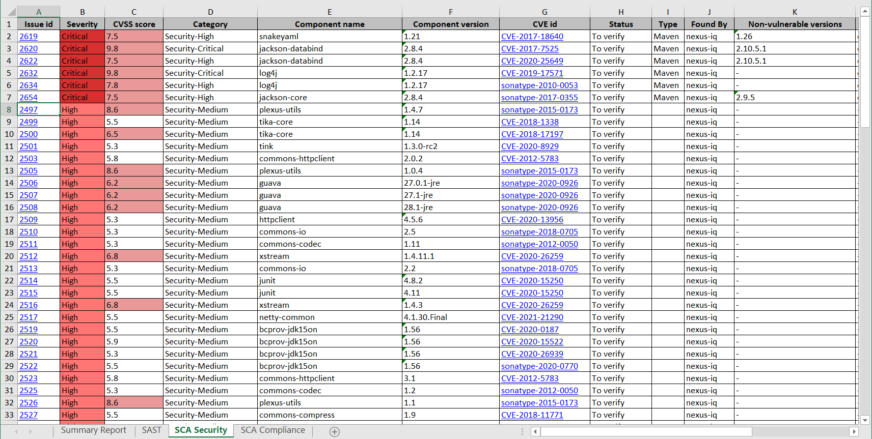
Task: Click the 'CVSS score' header cell
Action: pos(134,24)
